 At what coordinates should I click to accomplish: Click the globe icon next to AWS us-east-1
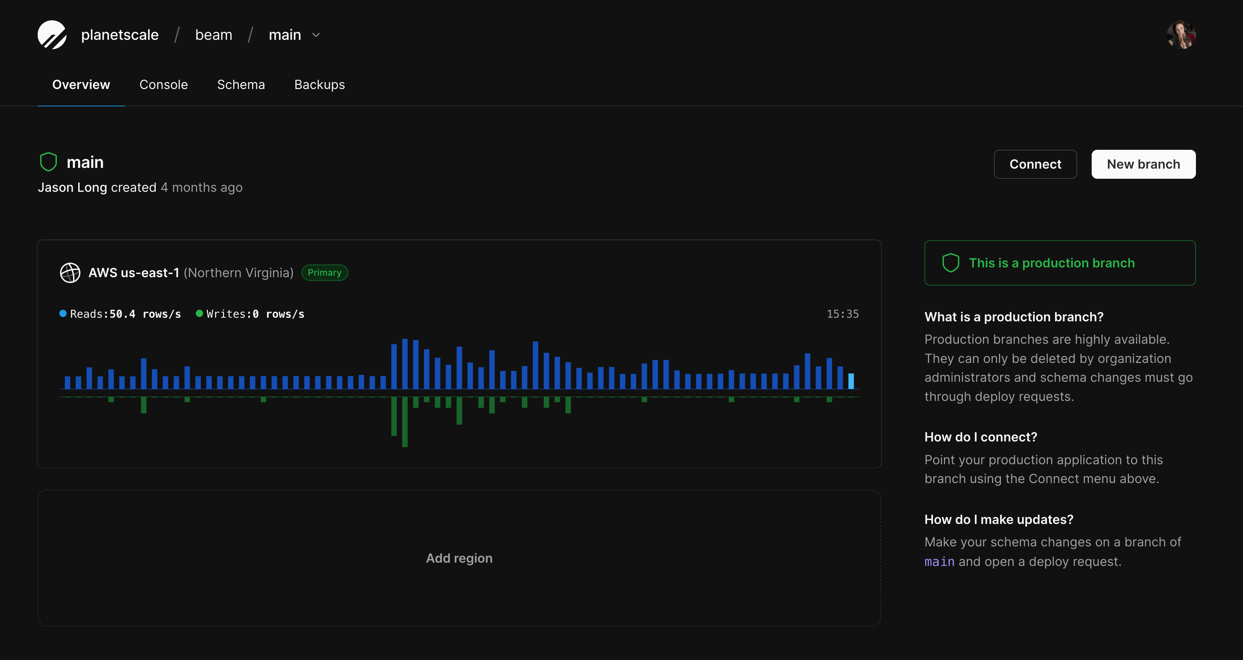(x=70, y=272)
